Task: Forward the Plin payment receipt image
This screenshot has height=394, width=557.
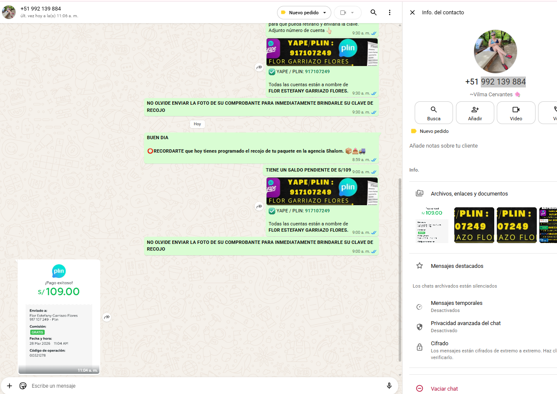Action: (107, 317)
